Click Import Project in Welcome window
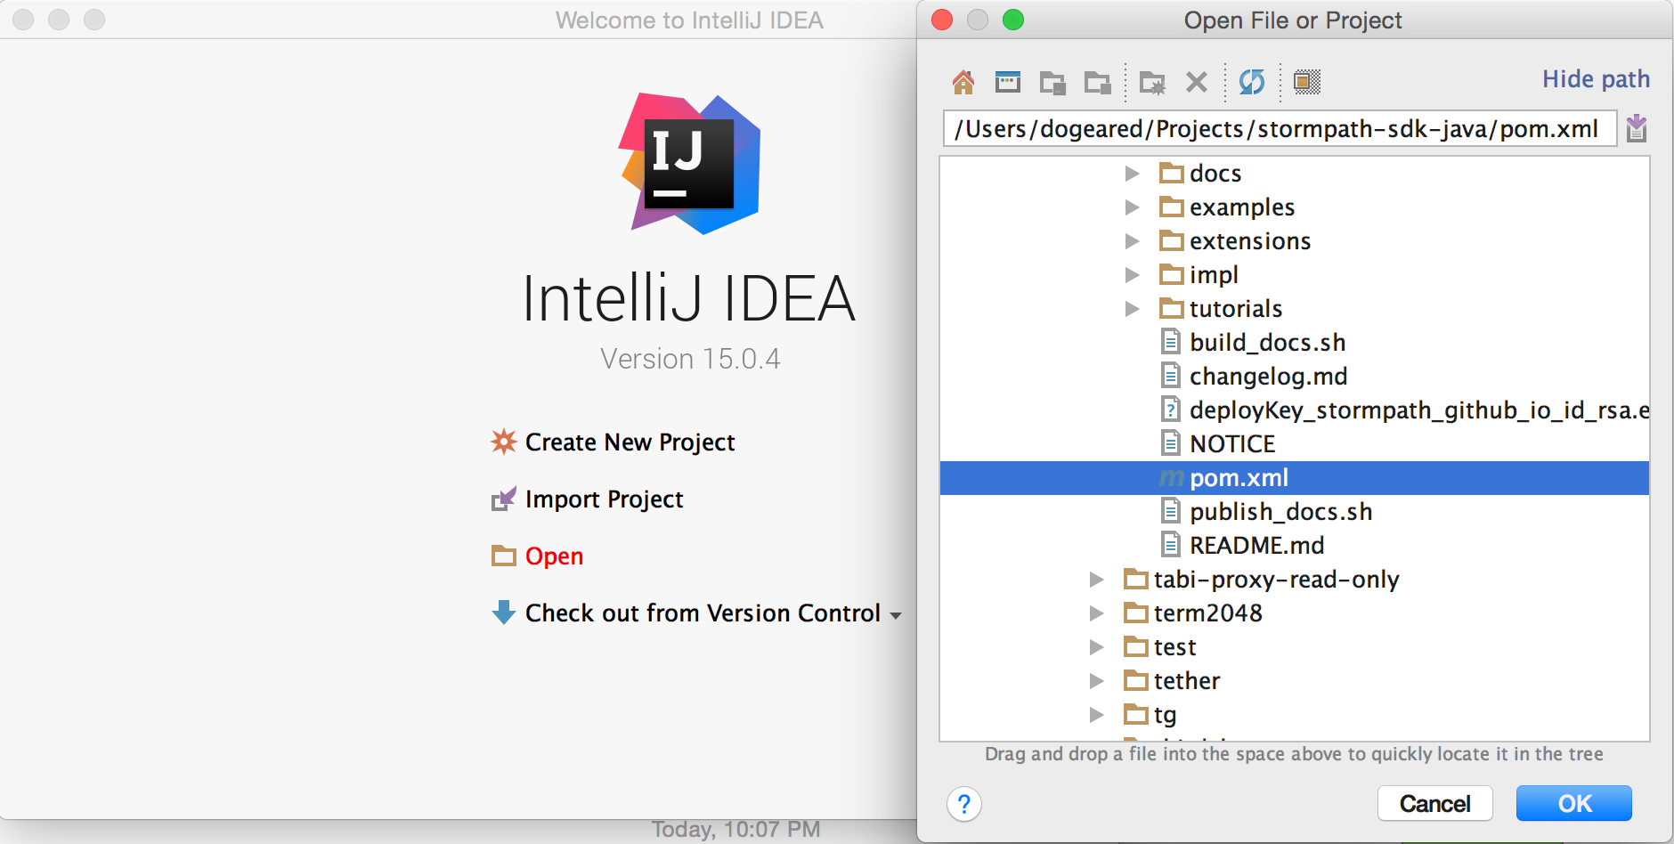 (604, 499)
